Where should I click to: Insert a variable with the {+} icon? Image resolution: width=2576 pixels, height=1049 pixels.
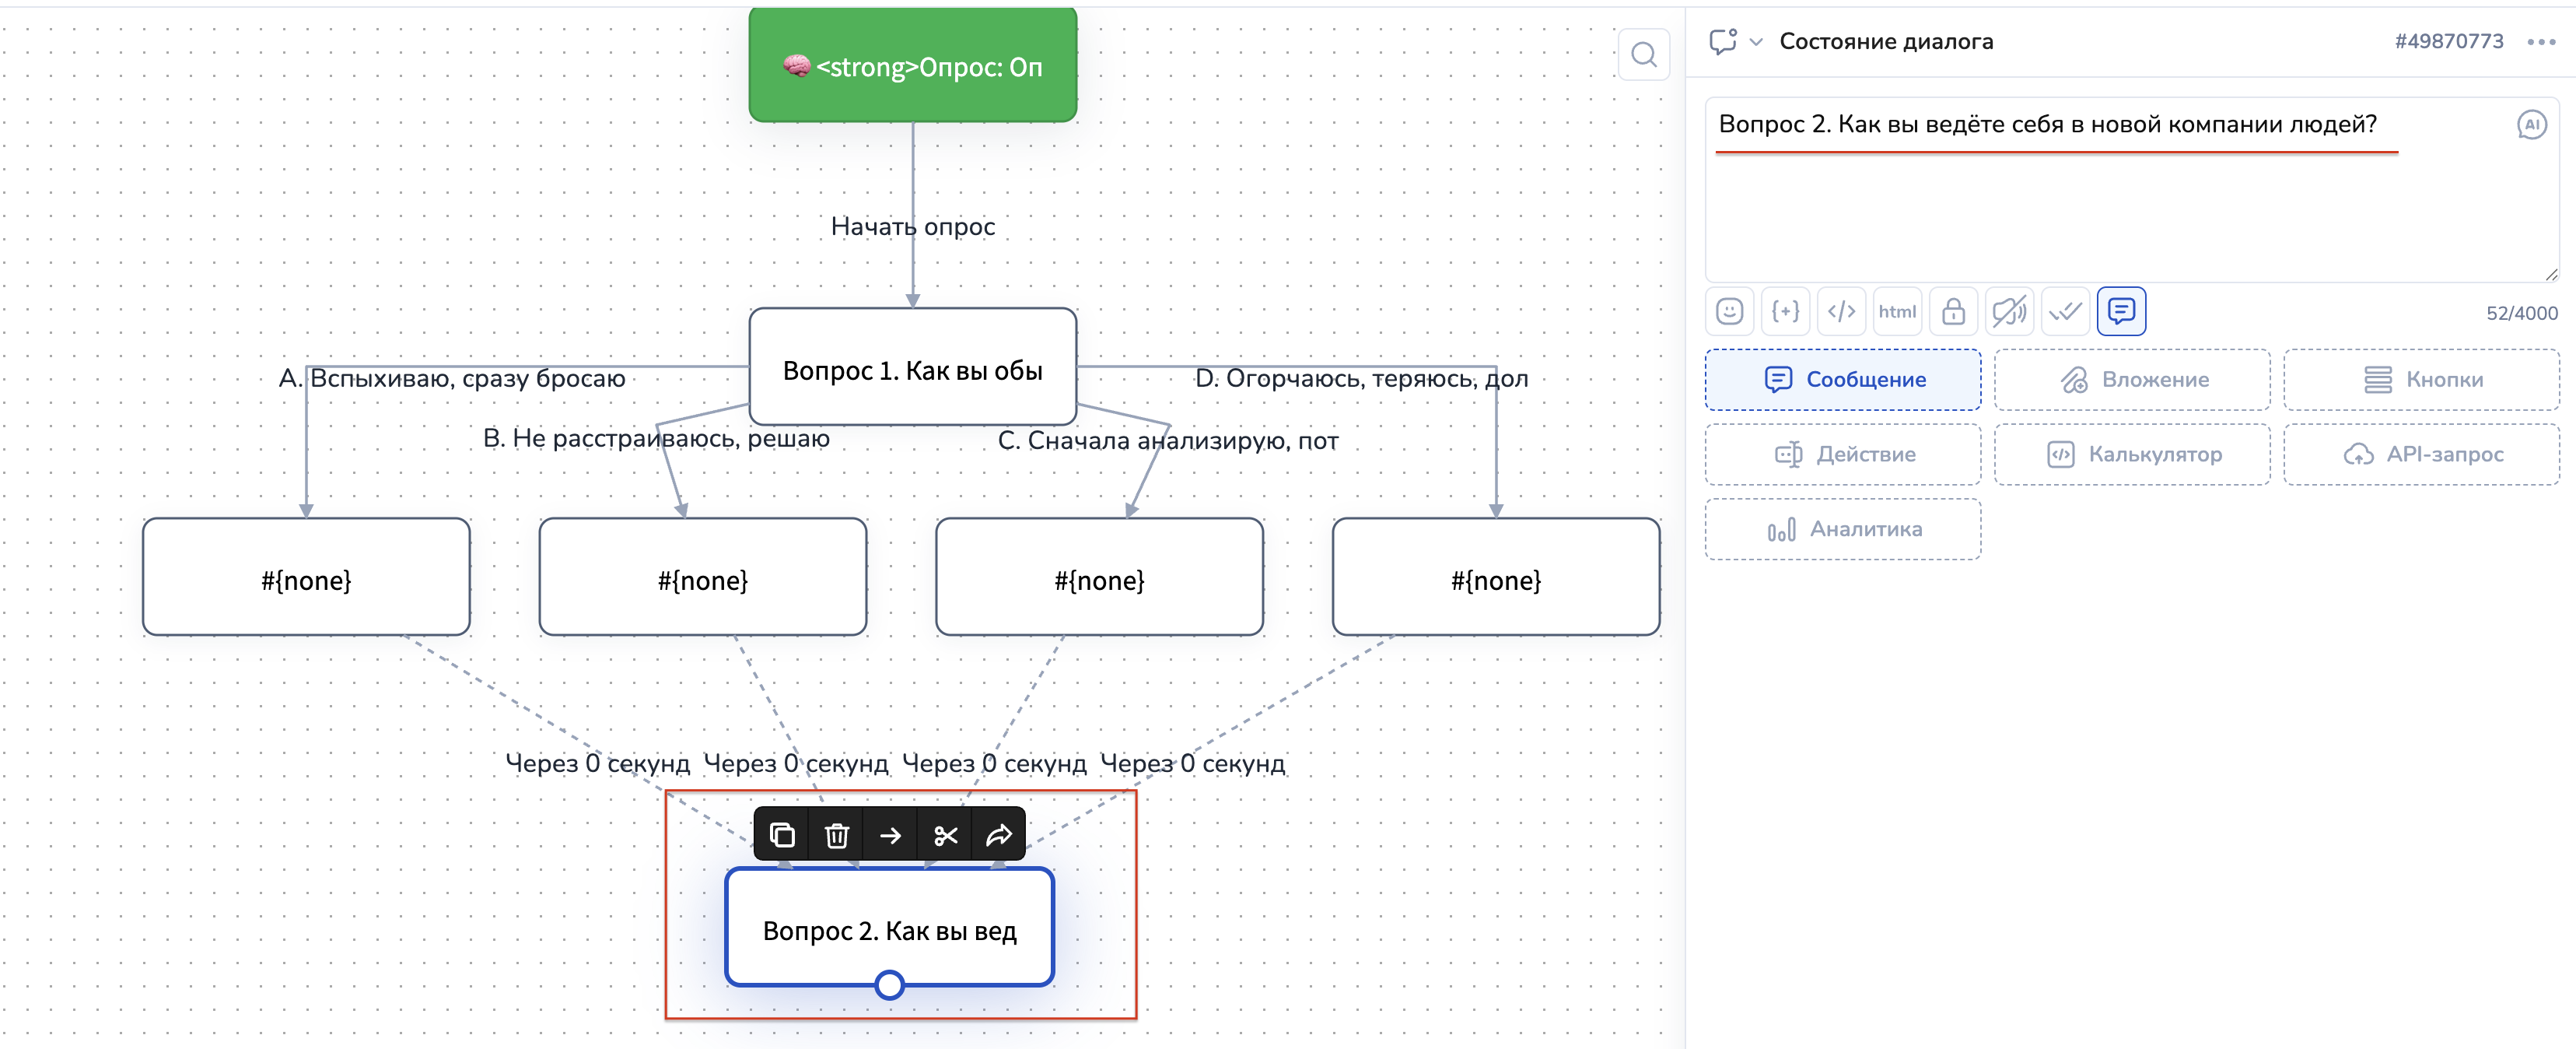pyautogui.click(x=1785, y=311)
